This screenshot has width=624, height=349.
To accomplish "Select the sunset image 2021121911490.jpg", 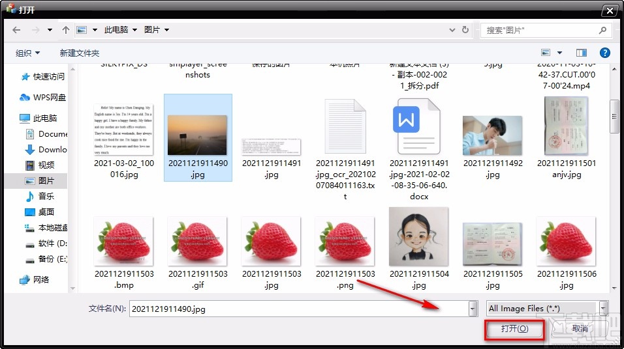I will click(x=197, y=135).
